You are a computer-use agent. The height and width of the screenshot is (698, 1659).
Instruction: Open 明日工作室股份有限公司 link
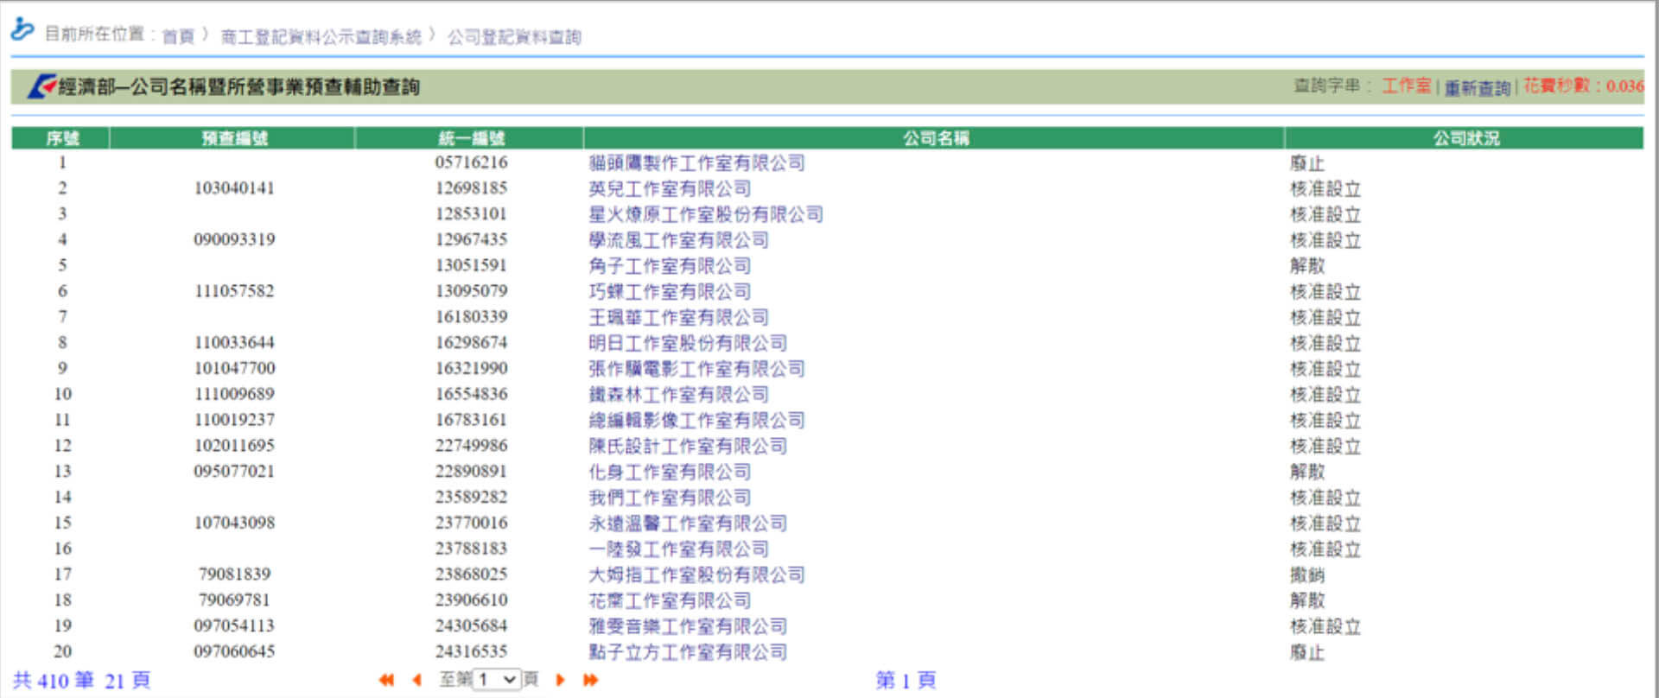[x=688, y=343]
